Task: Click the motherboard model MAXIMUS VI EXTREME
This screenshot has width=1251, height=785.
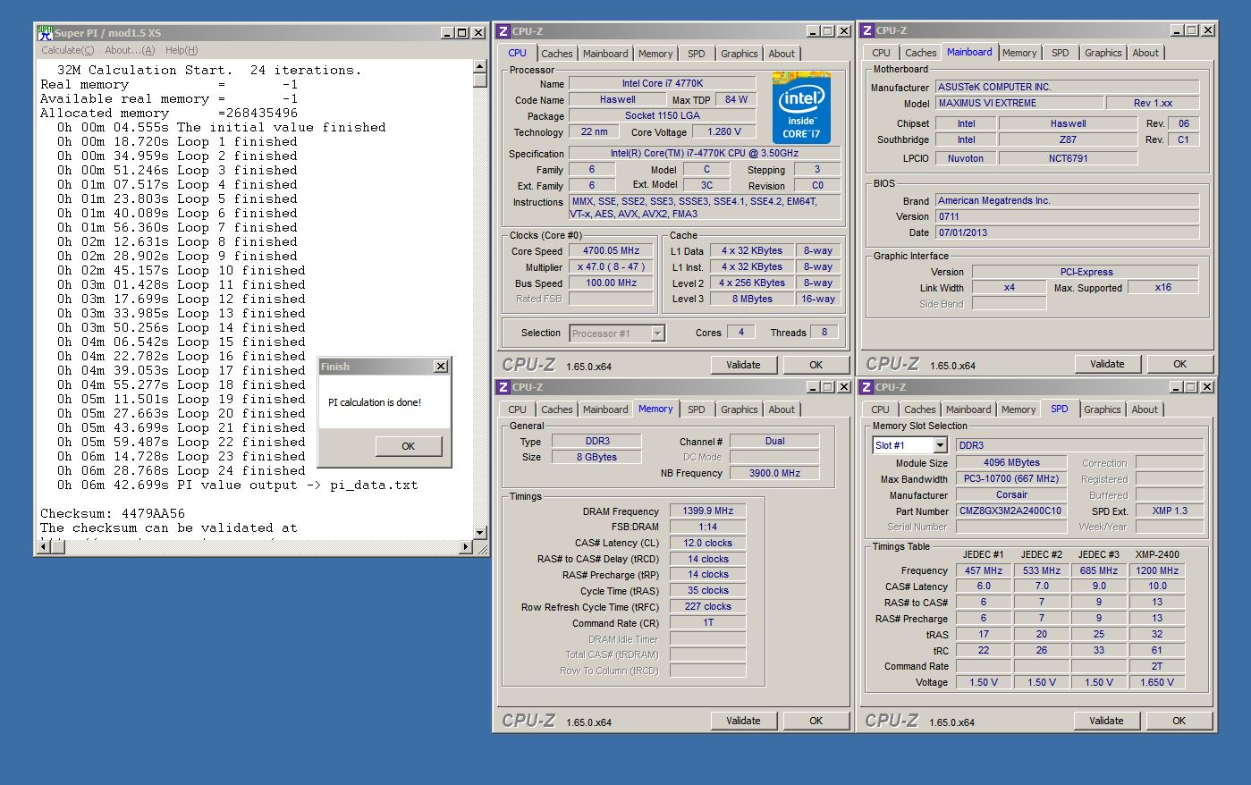Action: click(x=1019, y=103)
